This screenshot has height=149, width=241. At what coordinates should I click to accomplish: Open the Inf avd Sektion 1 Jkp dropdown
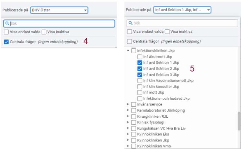(x=182, y=10)
